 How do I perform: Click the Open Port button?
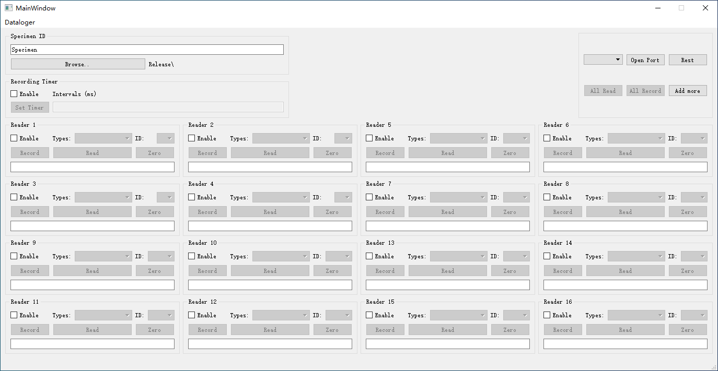645,60
